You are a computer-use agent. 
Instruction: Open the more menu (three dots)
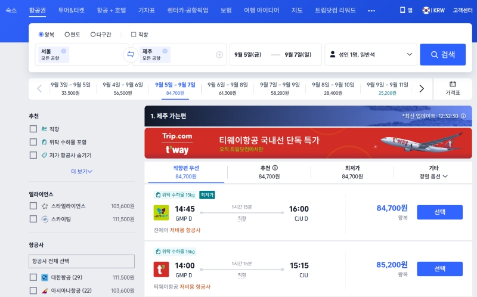[371, 11]
